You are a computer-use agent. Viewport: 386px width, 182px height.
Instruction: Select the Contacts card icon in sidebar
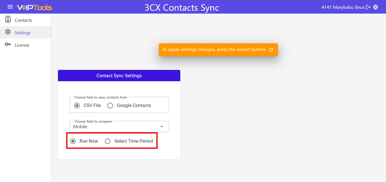[8, 20]
